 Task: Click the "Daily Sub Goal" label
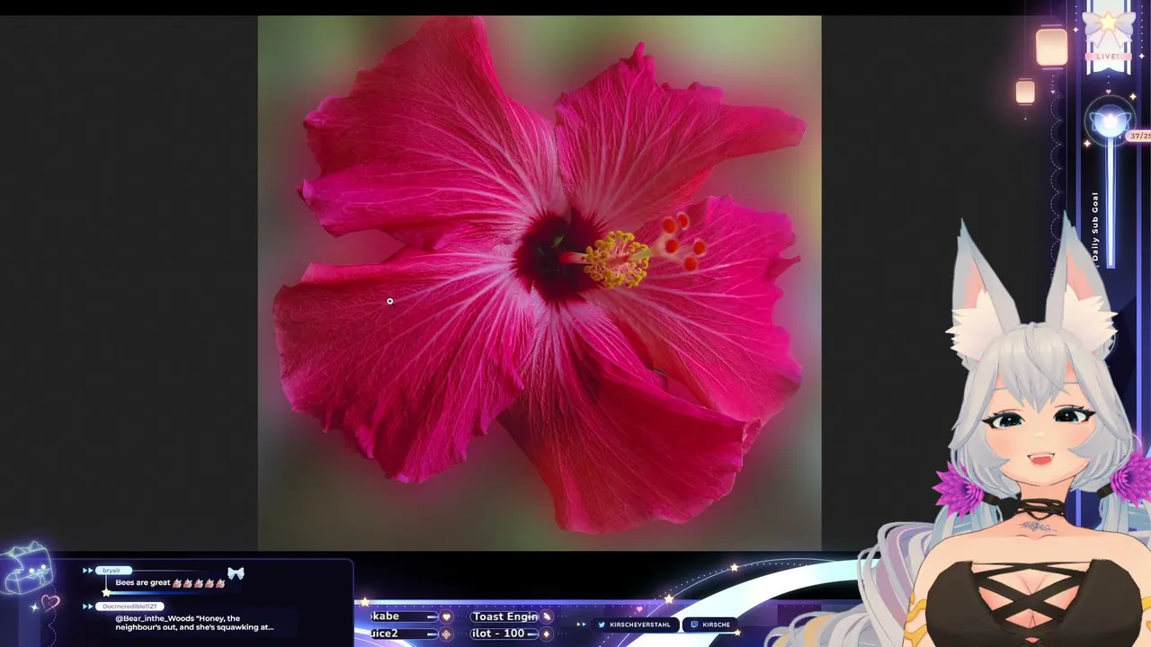click(1095, 226)
